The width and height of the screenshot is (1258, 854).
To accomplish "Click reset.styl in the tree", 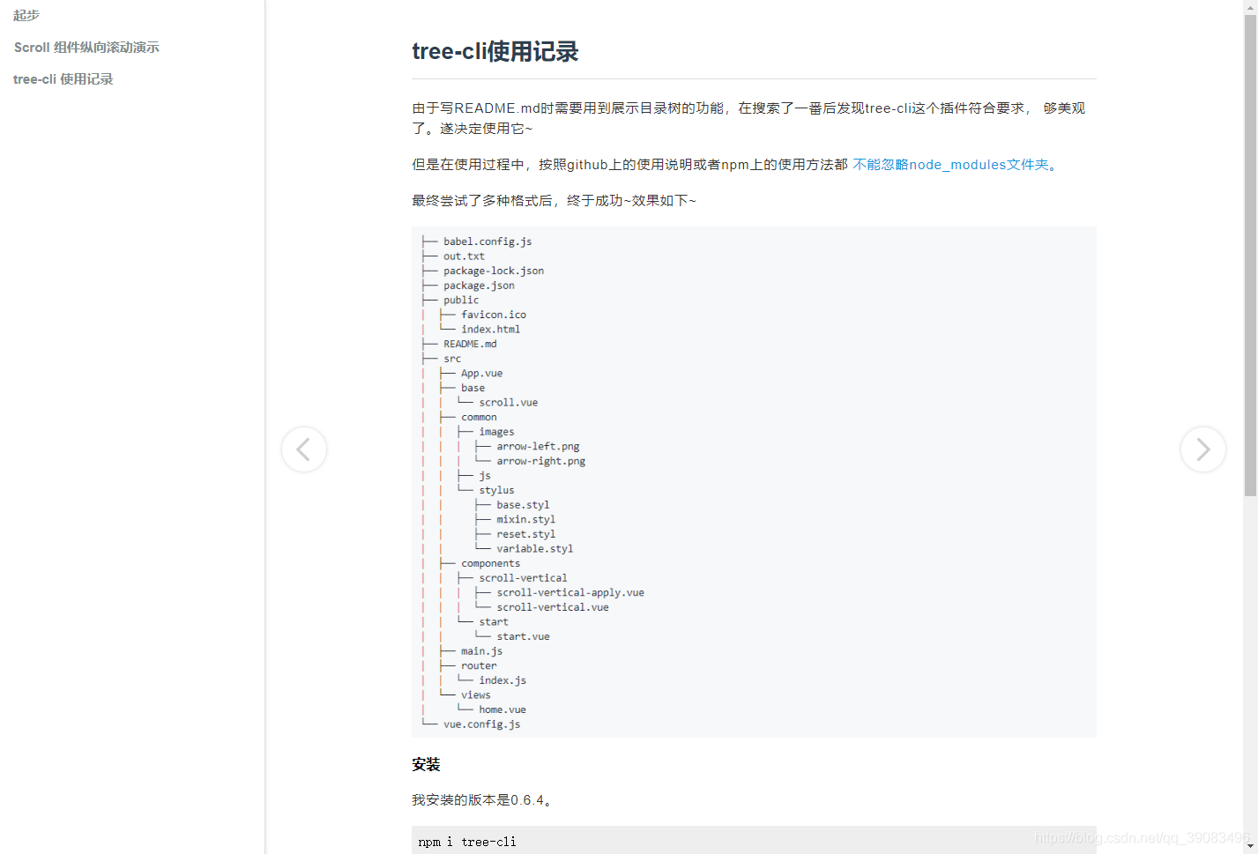I will point(525,534).
